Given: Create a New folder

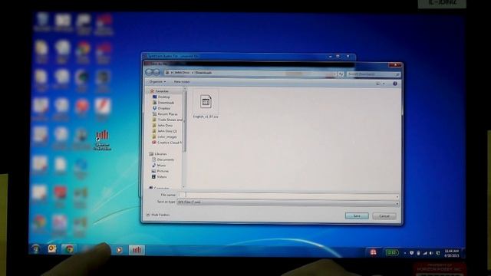Looking at the screenshot, I should 182,82.
